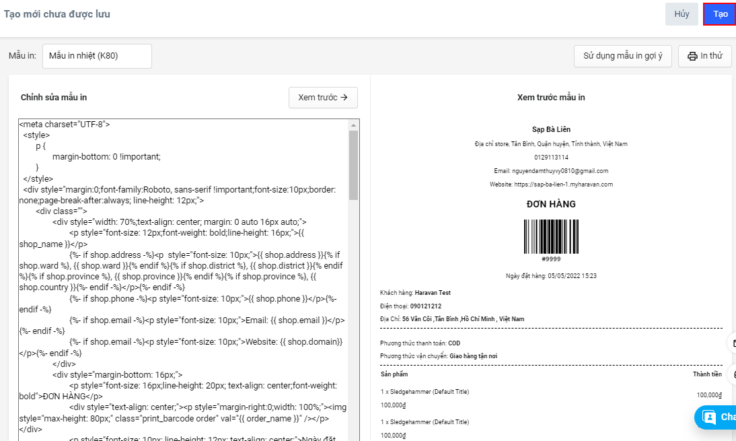Open the Mẫu in template selector
Image resolution: width=736 pixels, height=441 pixels.
point(97,56)
